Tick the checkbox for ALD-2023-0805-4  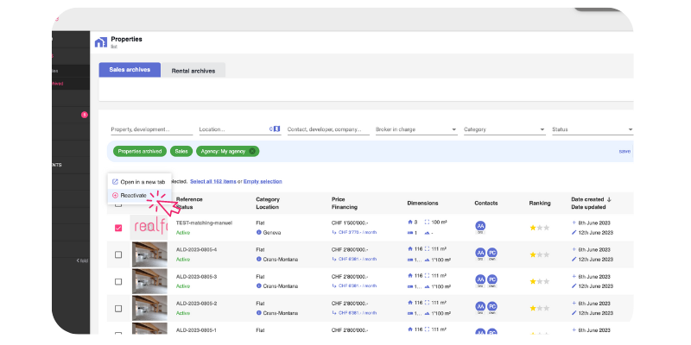click(118, 254)
